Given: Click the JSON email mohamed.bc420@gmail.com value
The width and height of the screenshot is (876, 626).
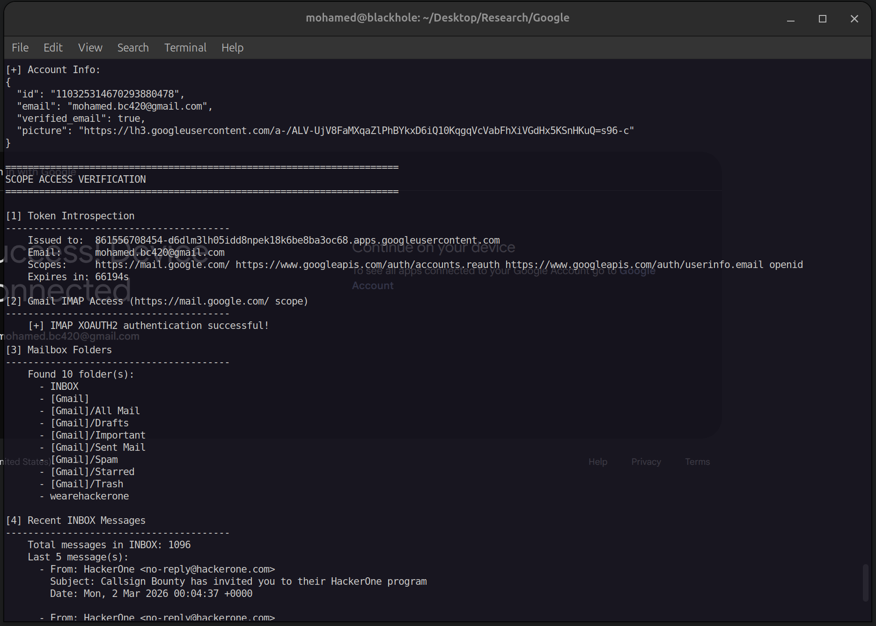Looking at the screenshot, I should 137,106.
